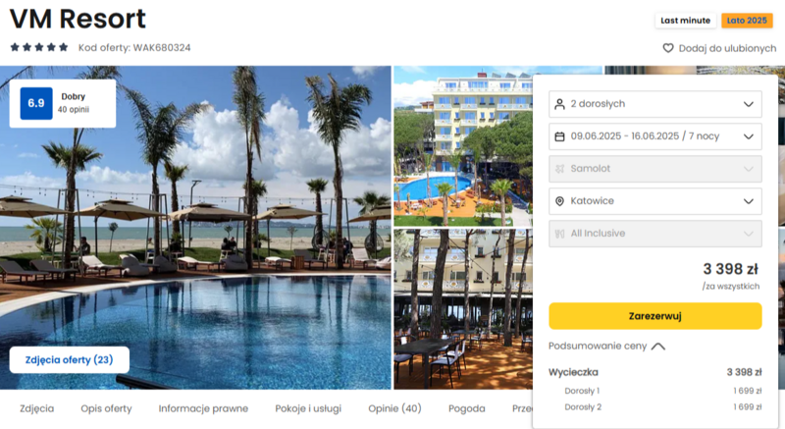
Task: Go to the Pokoje i usługi tab
Action: point(308,408)
